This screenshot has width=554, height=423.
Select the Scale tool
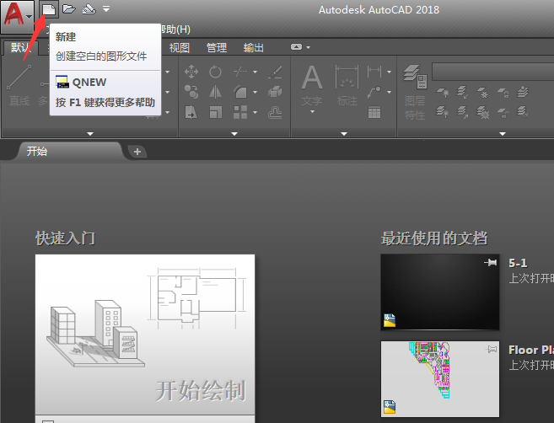215,113
